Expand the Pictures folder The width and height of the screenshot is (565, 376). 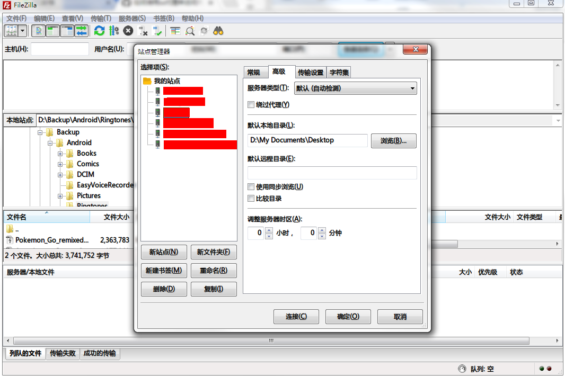60,196
